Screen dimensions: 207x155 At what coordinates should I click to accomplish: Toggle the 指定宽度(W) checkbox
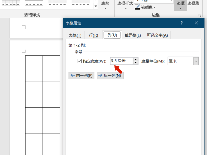point(80,61)
